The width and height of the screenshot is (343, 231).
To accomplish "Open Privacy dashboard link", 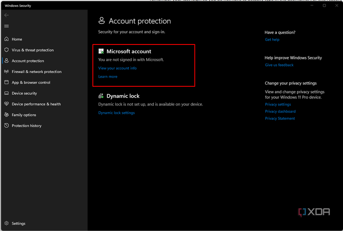I will tap(280, 111).
